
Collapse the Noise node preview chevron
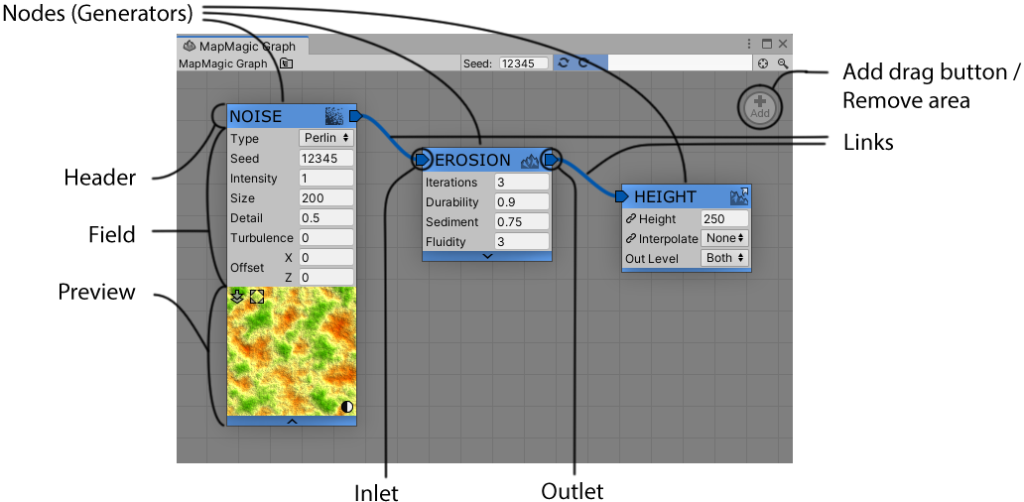(292, 421)
